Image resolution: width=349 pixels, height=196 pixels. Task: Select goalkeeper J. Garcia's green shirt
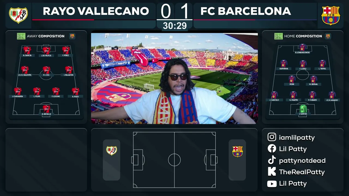tap(303, 109)
